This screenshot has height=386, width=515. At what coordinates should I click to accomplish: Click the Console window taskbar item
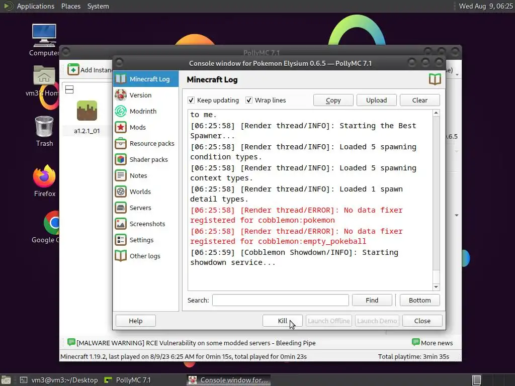point(229,380)
